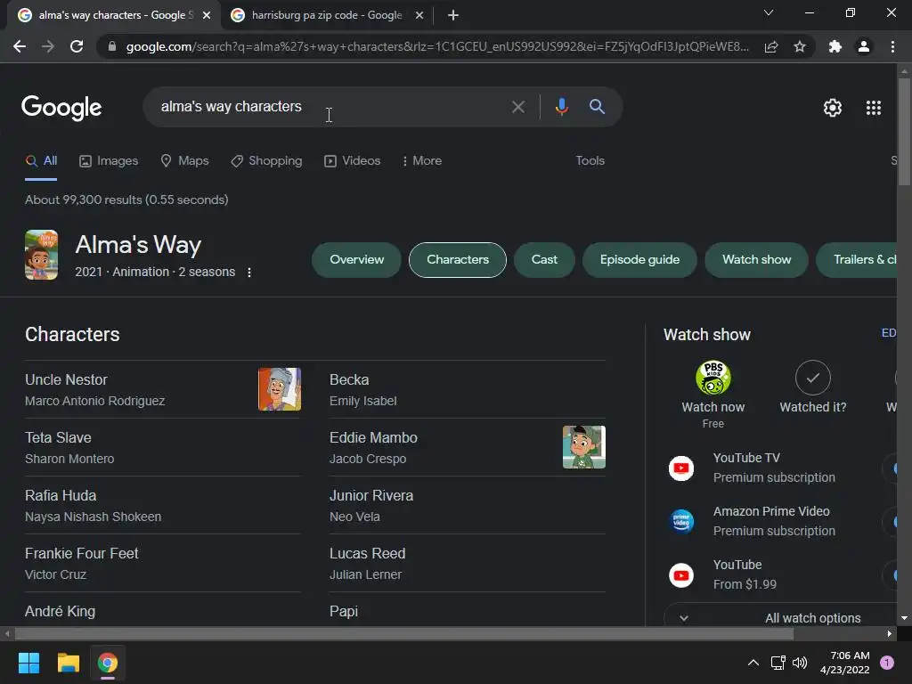Click the Watch show chip

click(756, 260)
